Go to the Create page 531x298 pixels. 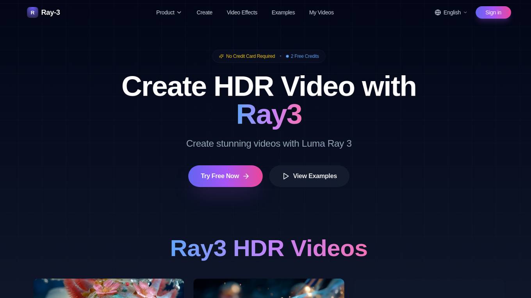(x=205, y=12)
